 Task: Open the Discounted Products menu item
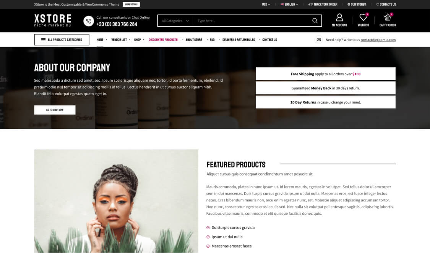pos(164,40)
